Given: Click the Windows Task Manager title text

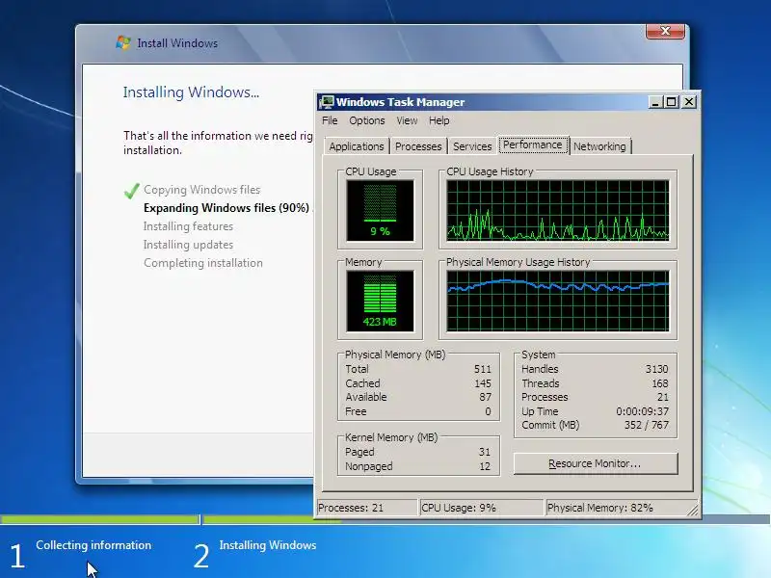Looking at the screenshot, I should 400,102.
